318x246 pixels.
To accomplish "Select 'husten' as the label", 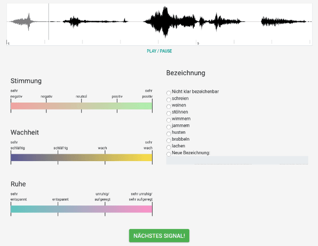I will (x=168, y=133).
